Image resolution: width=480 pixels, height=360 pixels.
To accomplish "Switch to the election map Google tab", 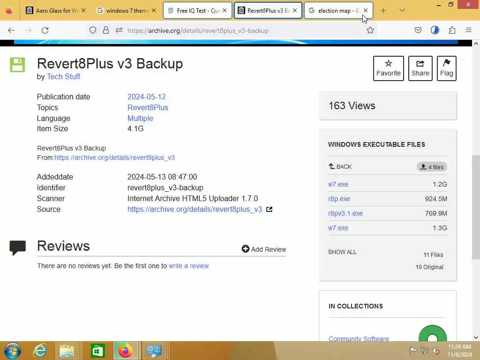I will 338,11.
